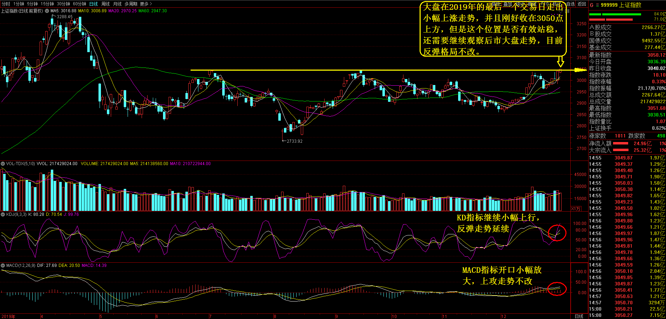Click the A股成交 row
666x319 pixels.
pyautogui.click(x=627, y=27)
